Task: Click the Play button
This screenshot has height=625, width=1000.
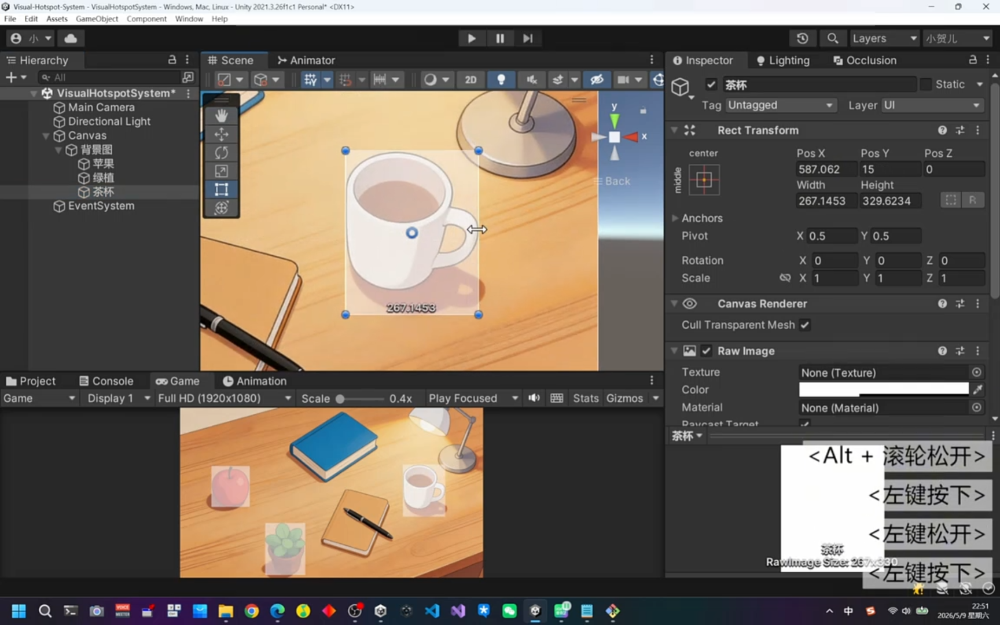Action: tap(471, 38)
